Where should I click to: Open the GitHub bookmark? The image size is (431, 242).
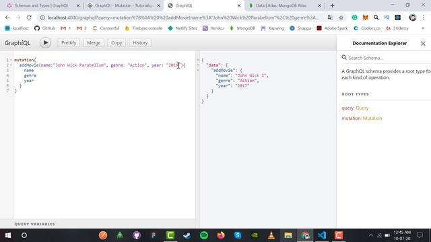click(45, 28)
